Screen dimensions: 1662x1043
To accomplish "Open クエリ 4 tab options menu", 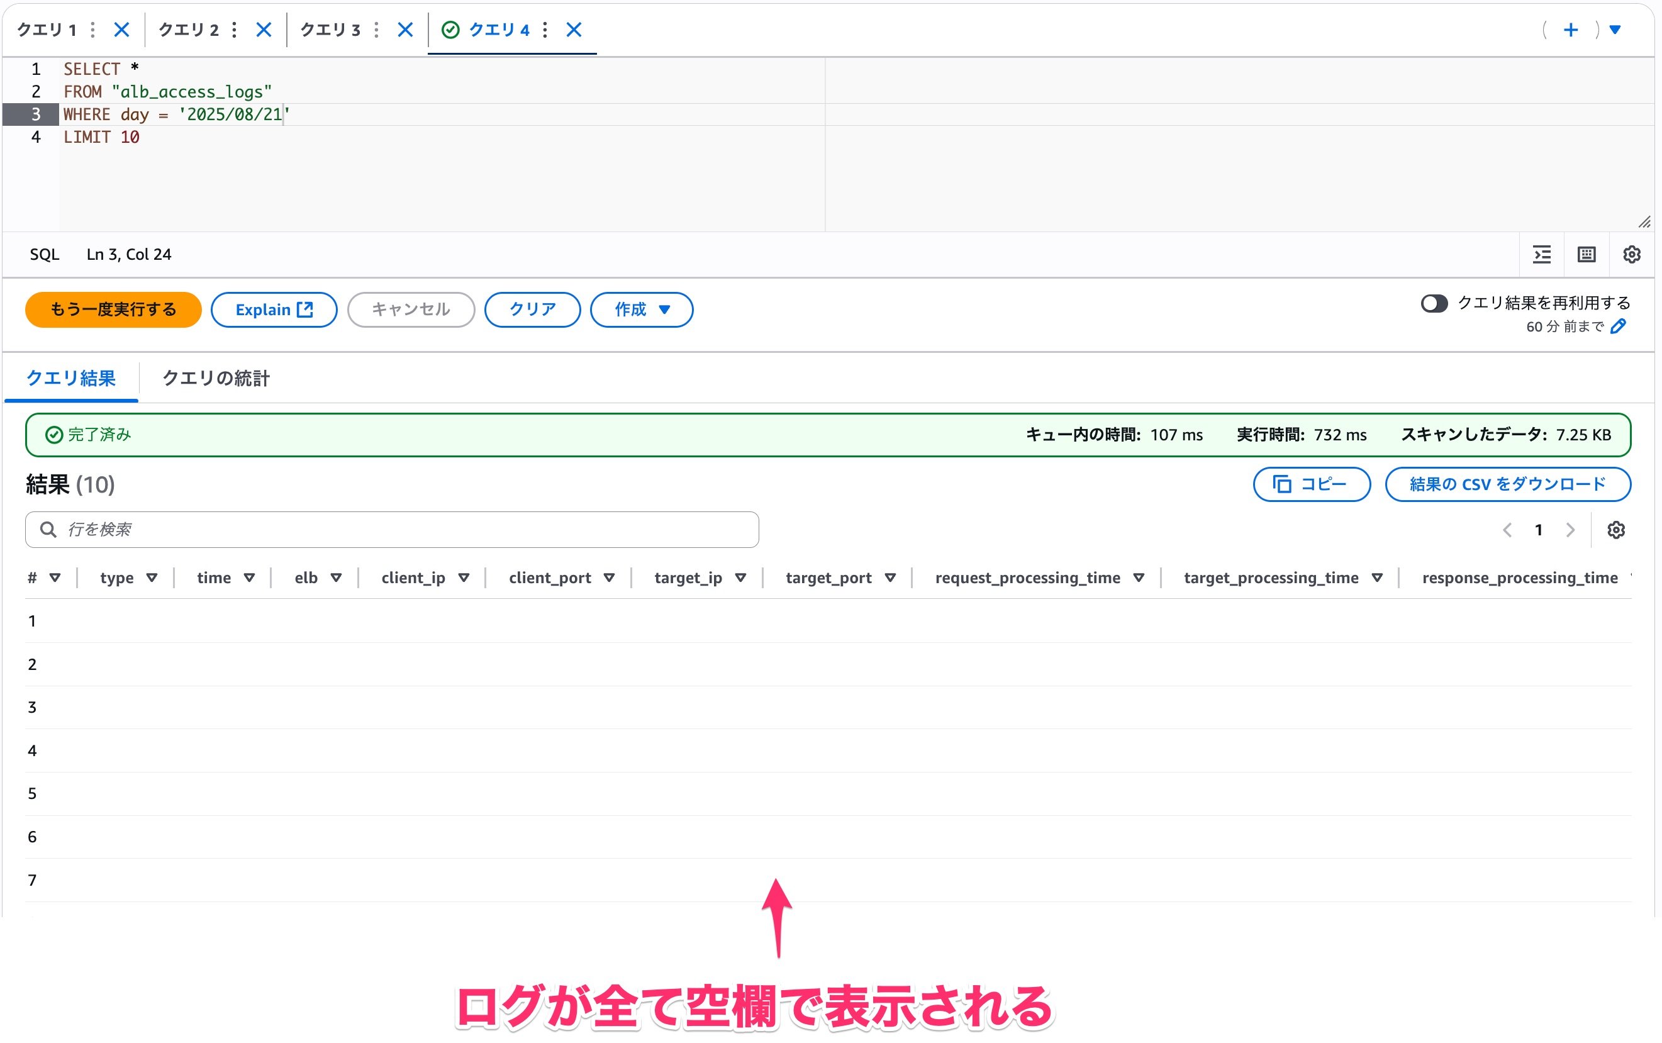I will pyautogui.click(x=545, y=30).
